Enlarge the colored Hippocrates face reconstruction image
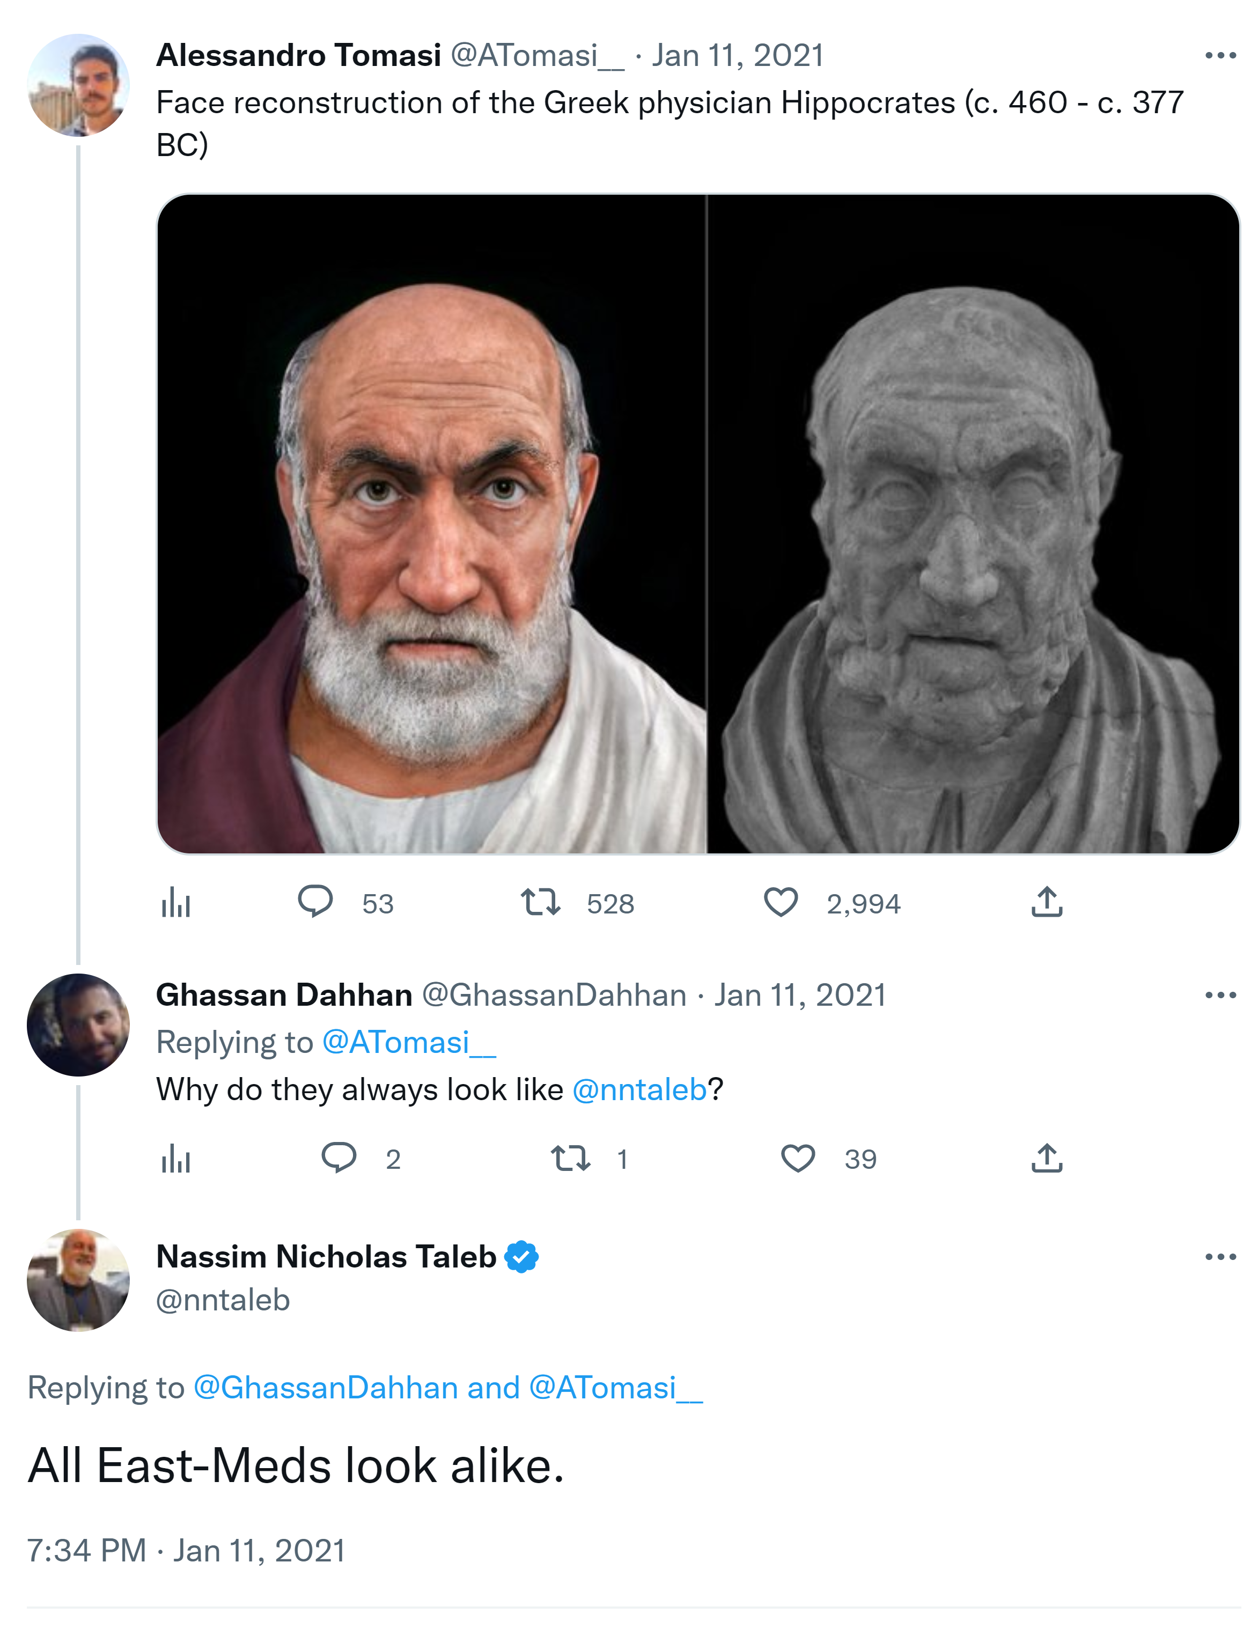Screen dimensions: 1258x1636 (x=432, y=524)
